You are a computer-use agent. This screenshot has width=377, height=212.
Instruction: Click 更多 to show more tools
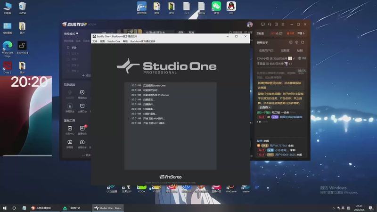86,155
